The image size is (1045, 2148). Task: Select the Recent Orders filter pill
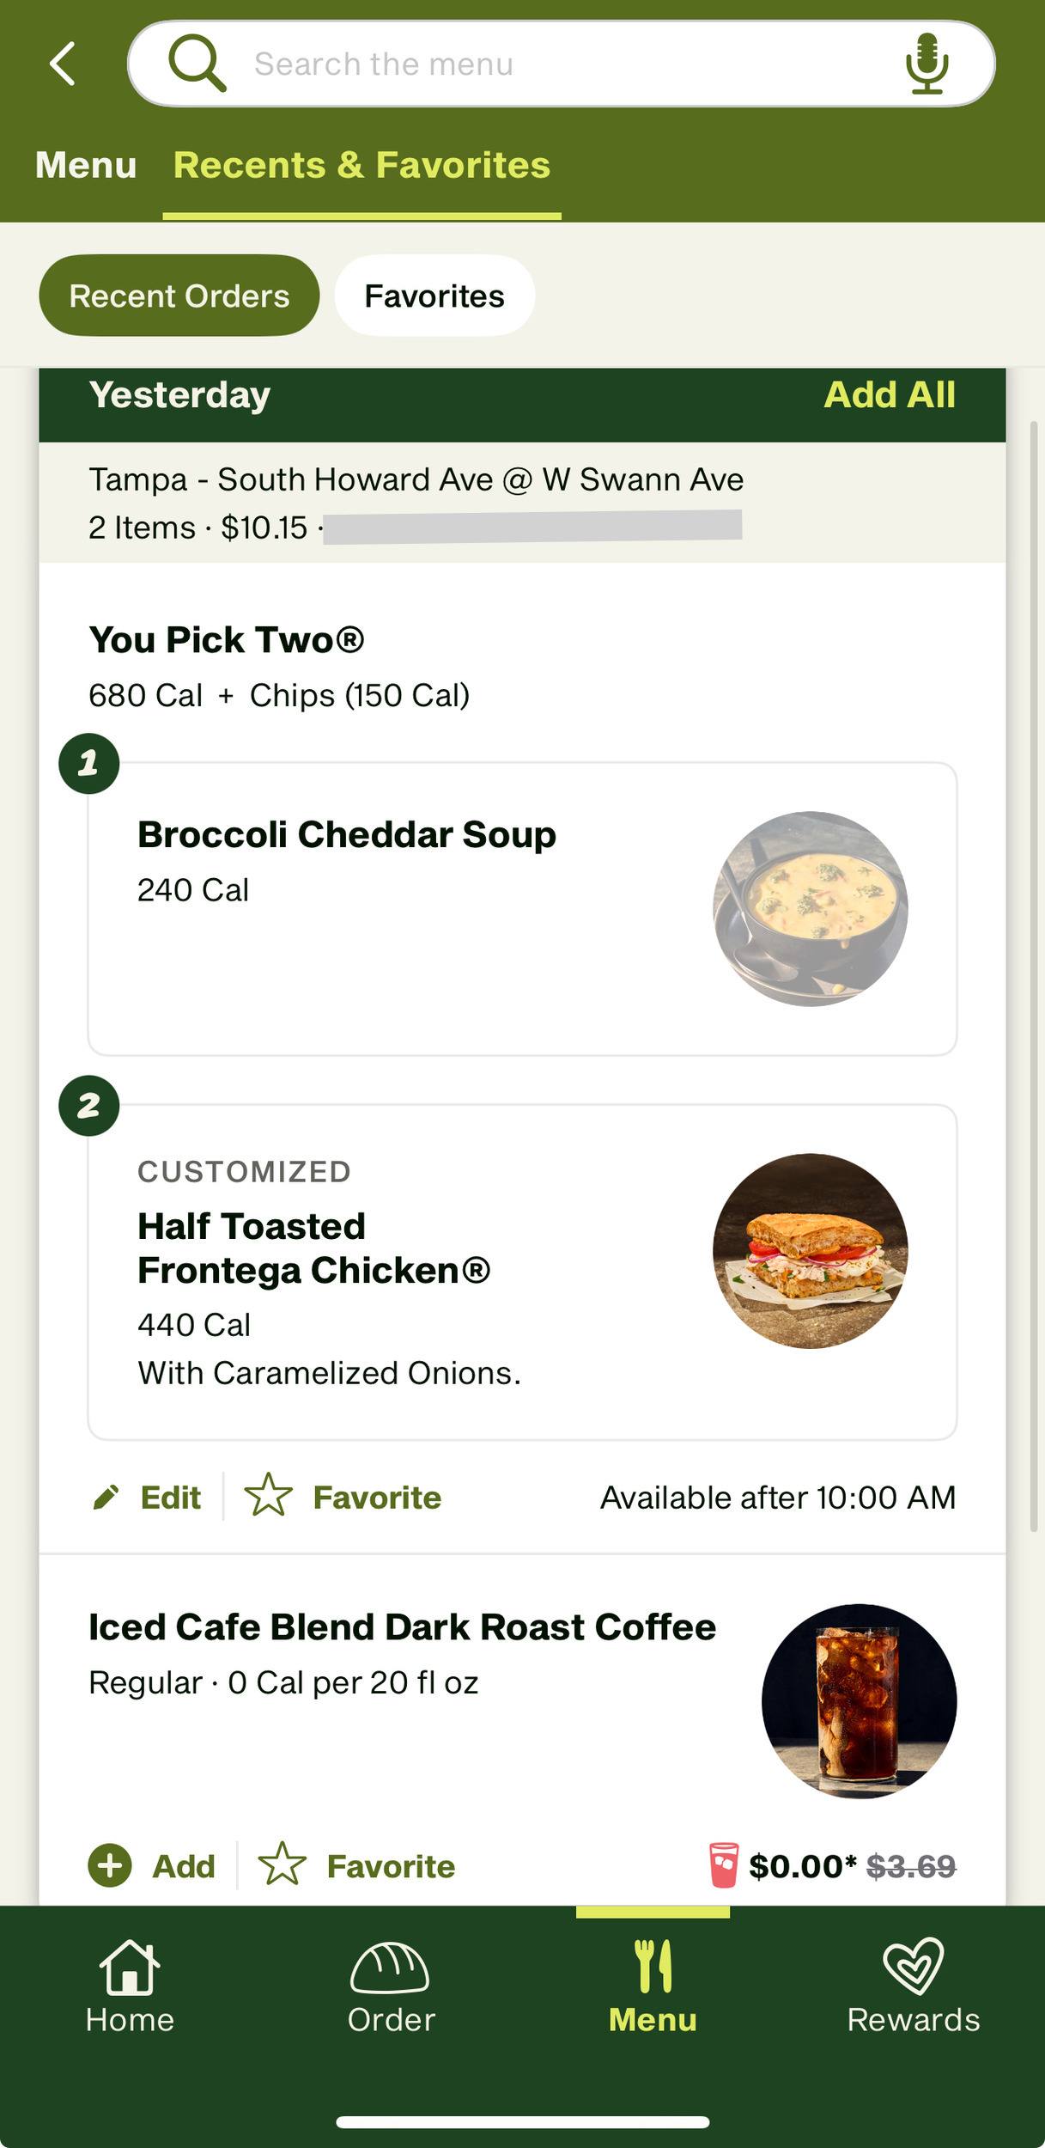coord(179,296)
